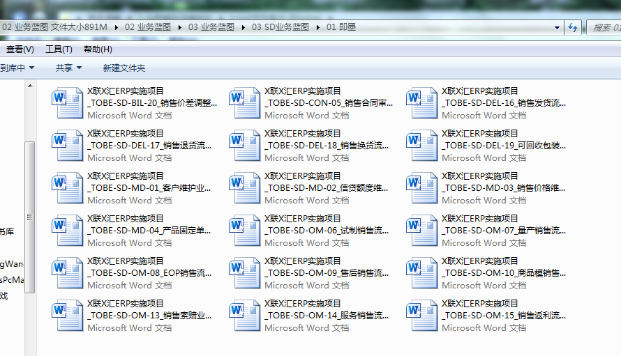The width and height of the screenshot is (621, 356).
Task: Select the TOBE-SD-CON-05 销售合同 document icon
Action: (x=245, y=102)
